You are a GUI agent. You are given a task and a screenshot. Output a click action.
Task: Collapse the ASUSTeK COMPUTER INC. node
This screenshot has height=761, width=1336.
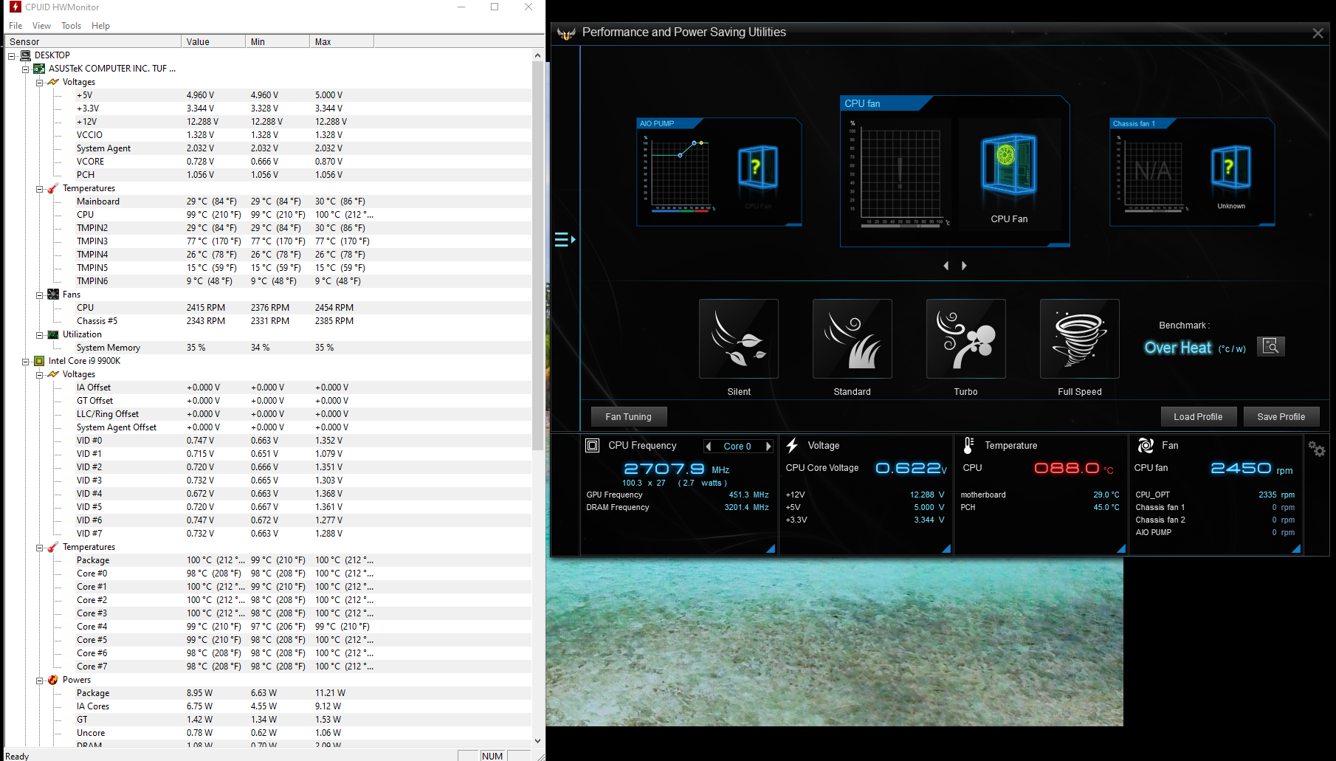pyautogui.click(x=25, y=69)
